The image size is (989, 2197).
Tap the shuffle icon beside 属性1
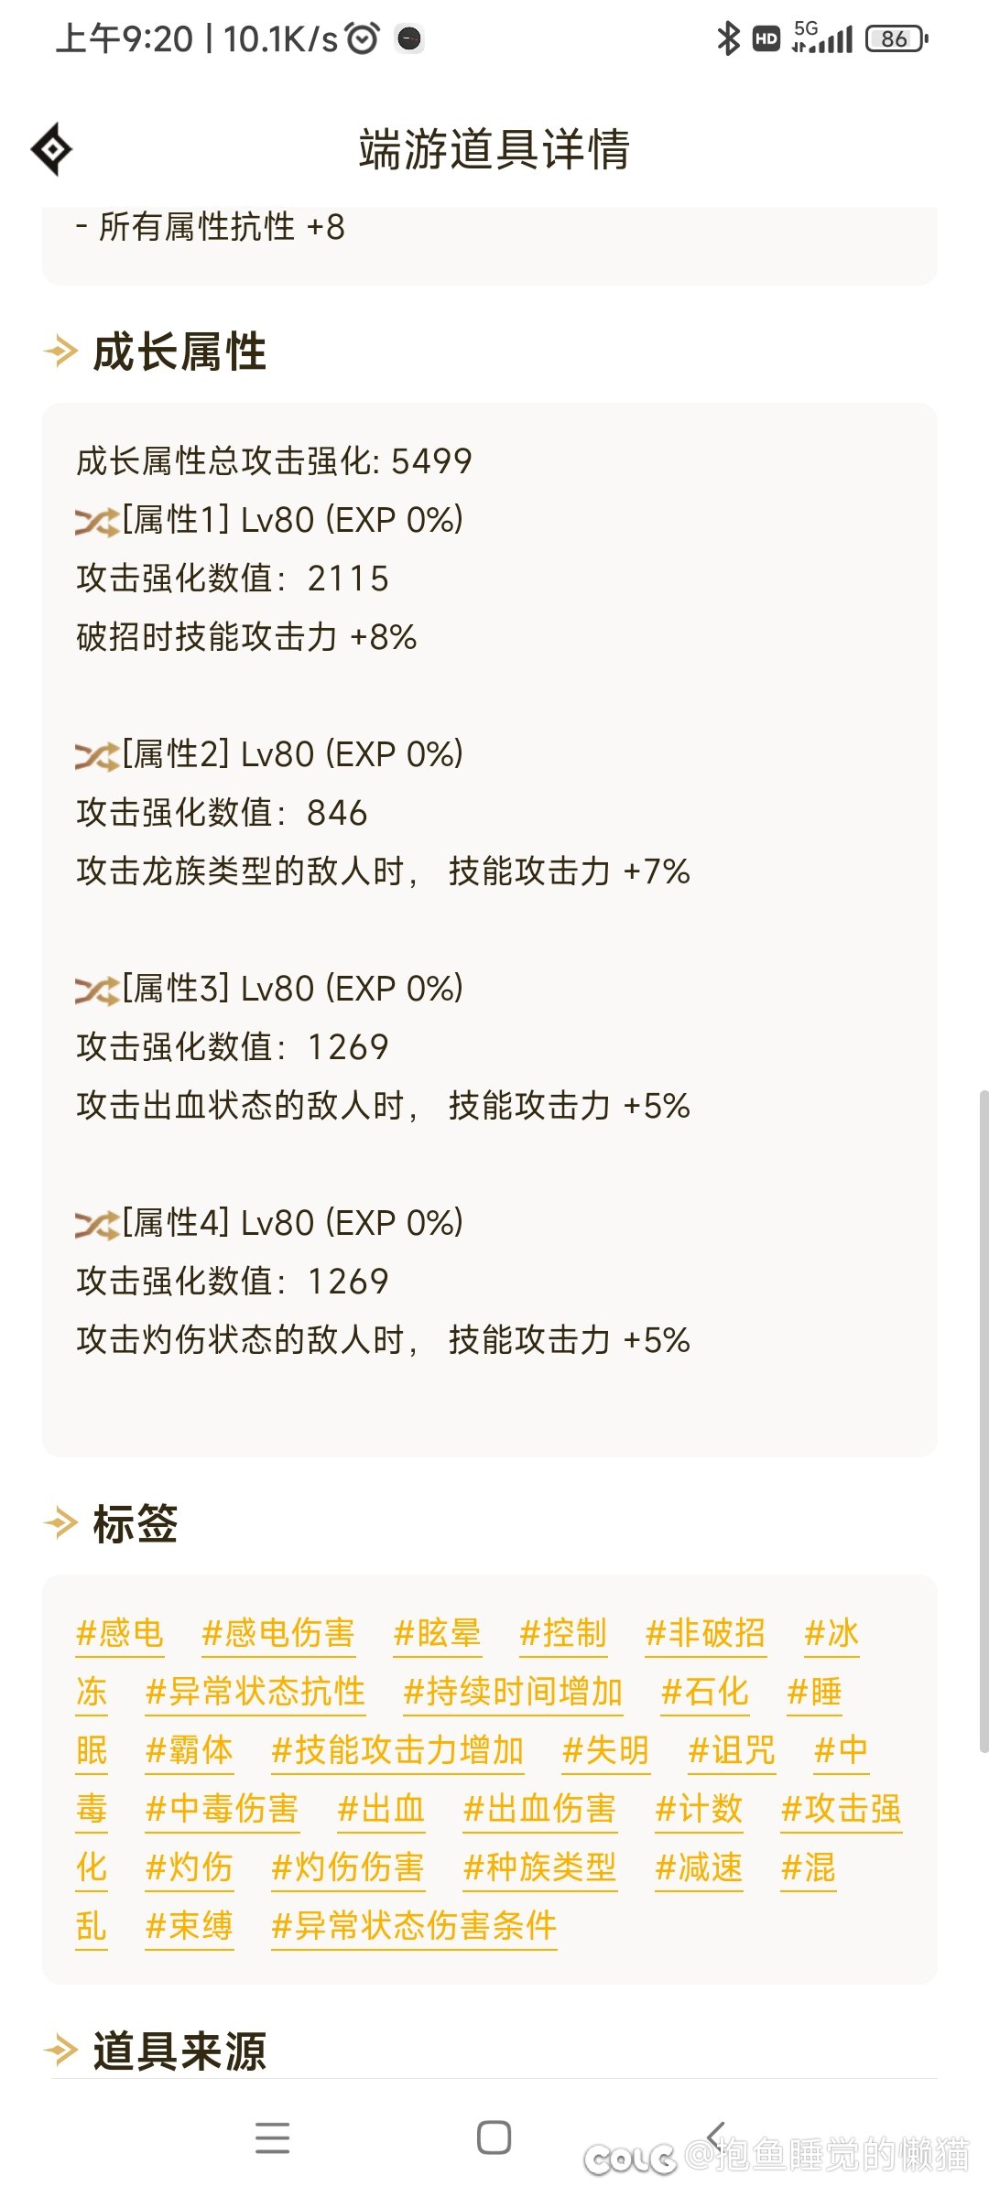(97, 522)
